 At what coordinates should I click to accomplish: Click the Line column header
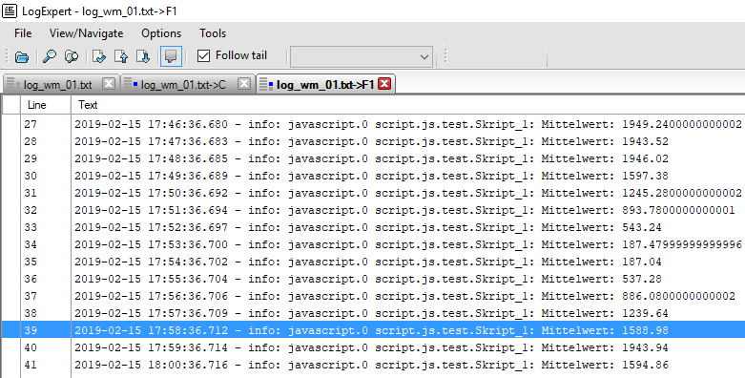tap(46, 105)
